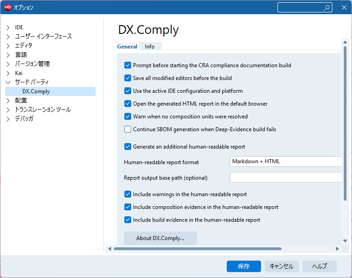Toggle Warn when no composition units resolved
Screen dimensions: 352x278
pos(128,117)
